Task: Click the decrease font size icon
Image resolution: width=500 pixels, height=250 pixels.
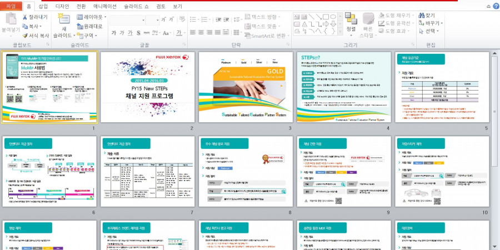Action: click(172, 20)
